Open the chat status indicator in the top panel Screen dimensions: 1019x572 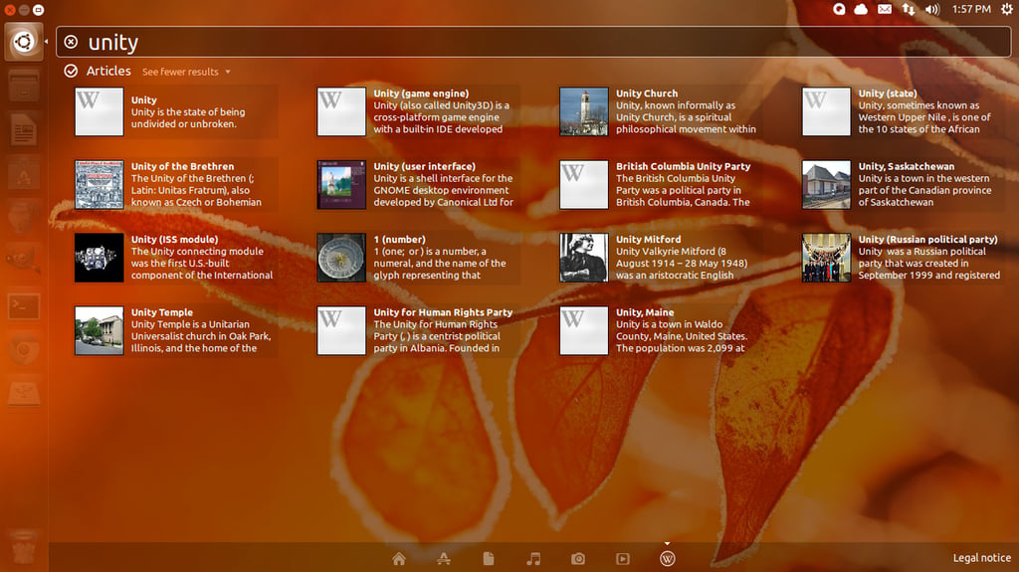click(x=839, y=9)
